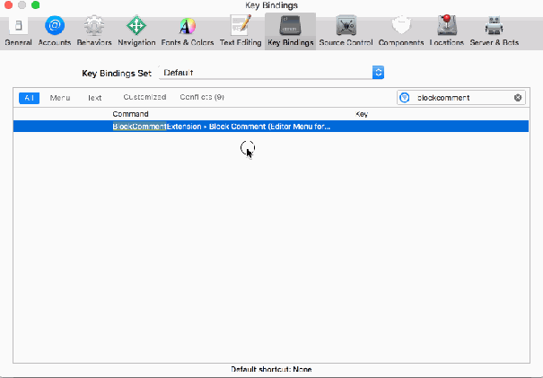This screenshot has width=543, height=378.
Task: Open Fonts & Colors preferences
Action: click(x=187, y=30)
